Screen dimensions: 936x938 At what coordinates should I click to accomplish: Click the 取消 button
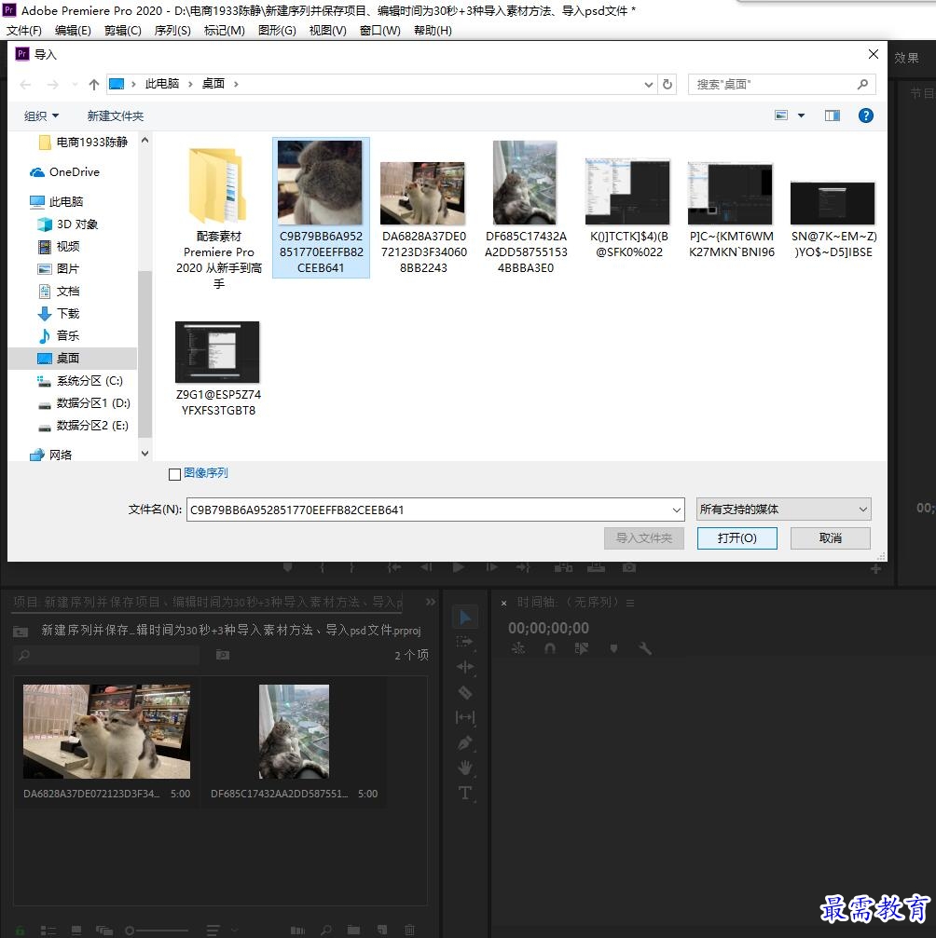pos(830,537)
